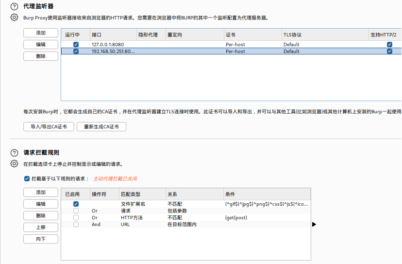Click 编辑 button for proxy listeners

[x=41, y=44]
